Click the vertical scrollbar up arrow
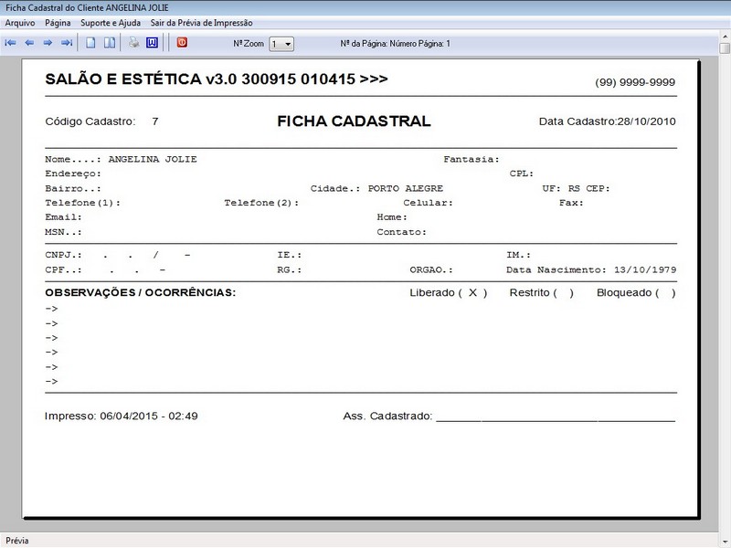This screenshot has height=548, width=731. click(x=725, y=36)
